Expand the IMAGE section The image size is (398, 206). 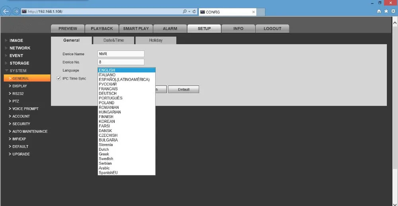tap(16, 40)
